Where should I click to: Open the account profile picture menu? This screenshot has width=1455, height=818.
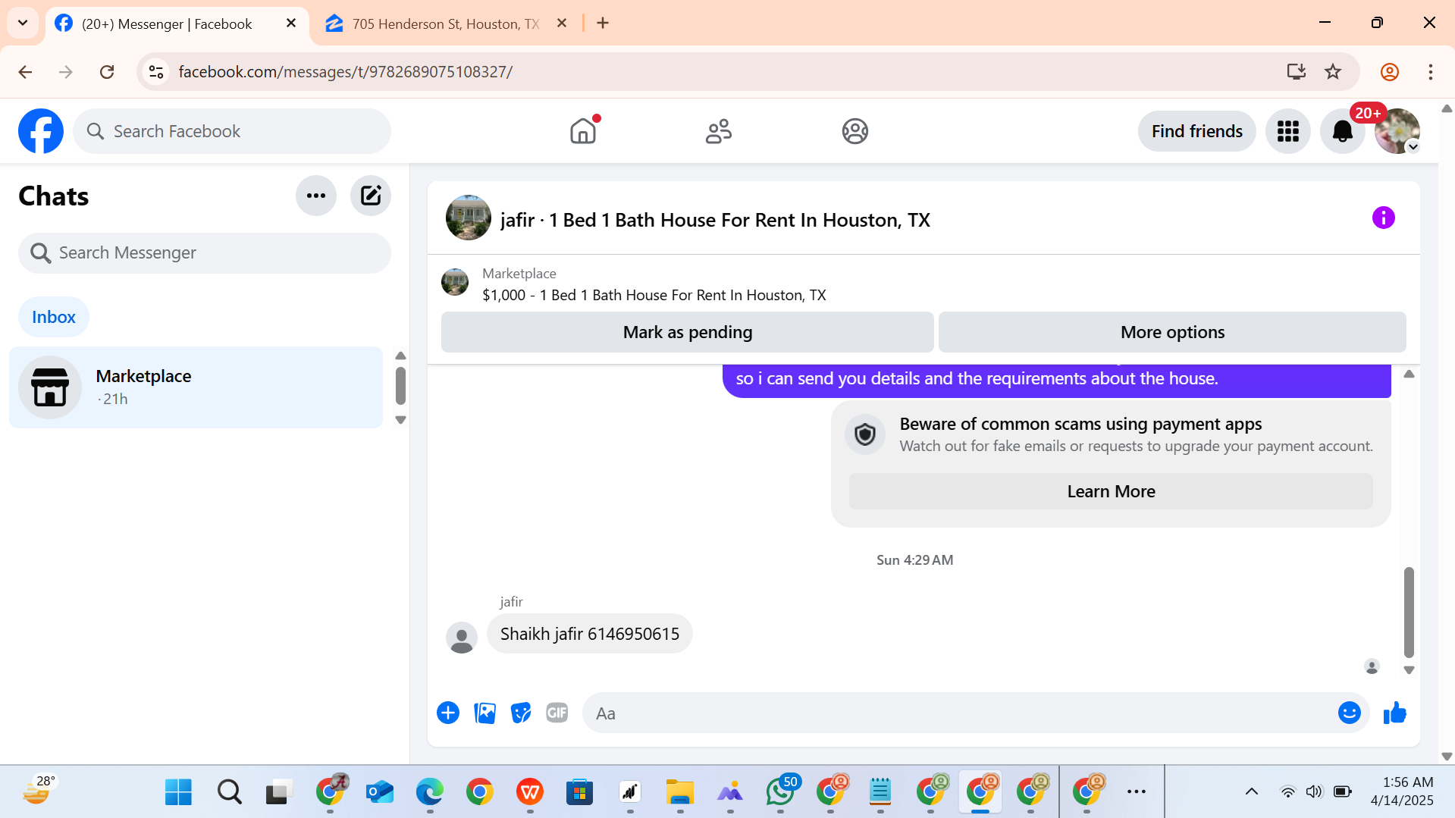1397,131
